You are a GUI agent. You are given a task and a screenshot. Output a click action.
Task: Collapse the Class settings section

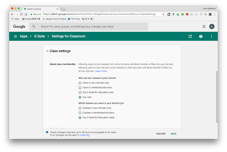click(47, 51)
